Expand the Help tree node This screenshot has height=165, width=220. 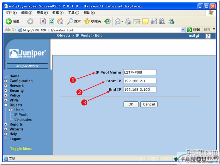[x=6, y=134]
